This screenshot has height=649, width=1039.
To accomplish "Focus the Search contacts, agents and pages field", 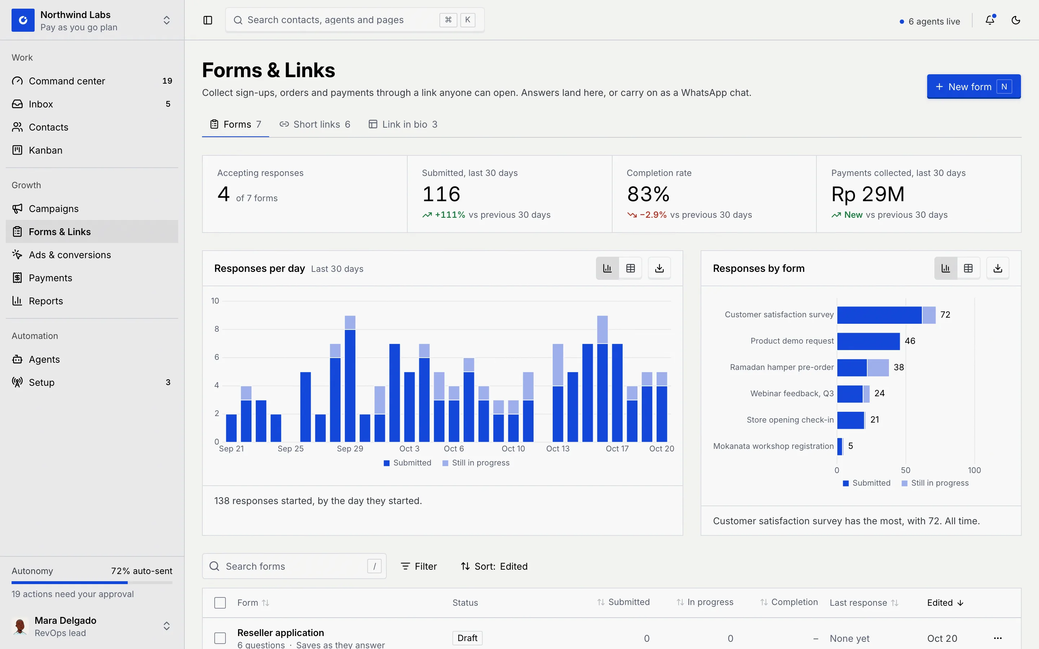I will coord(355,20).
